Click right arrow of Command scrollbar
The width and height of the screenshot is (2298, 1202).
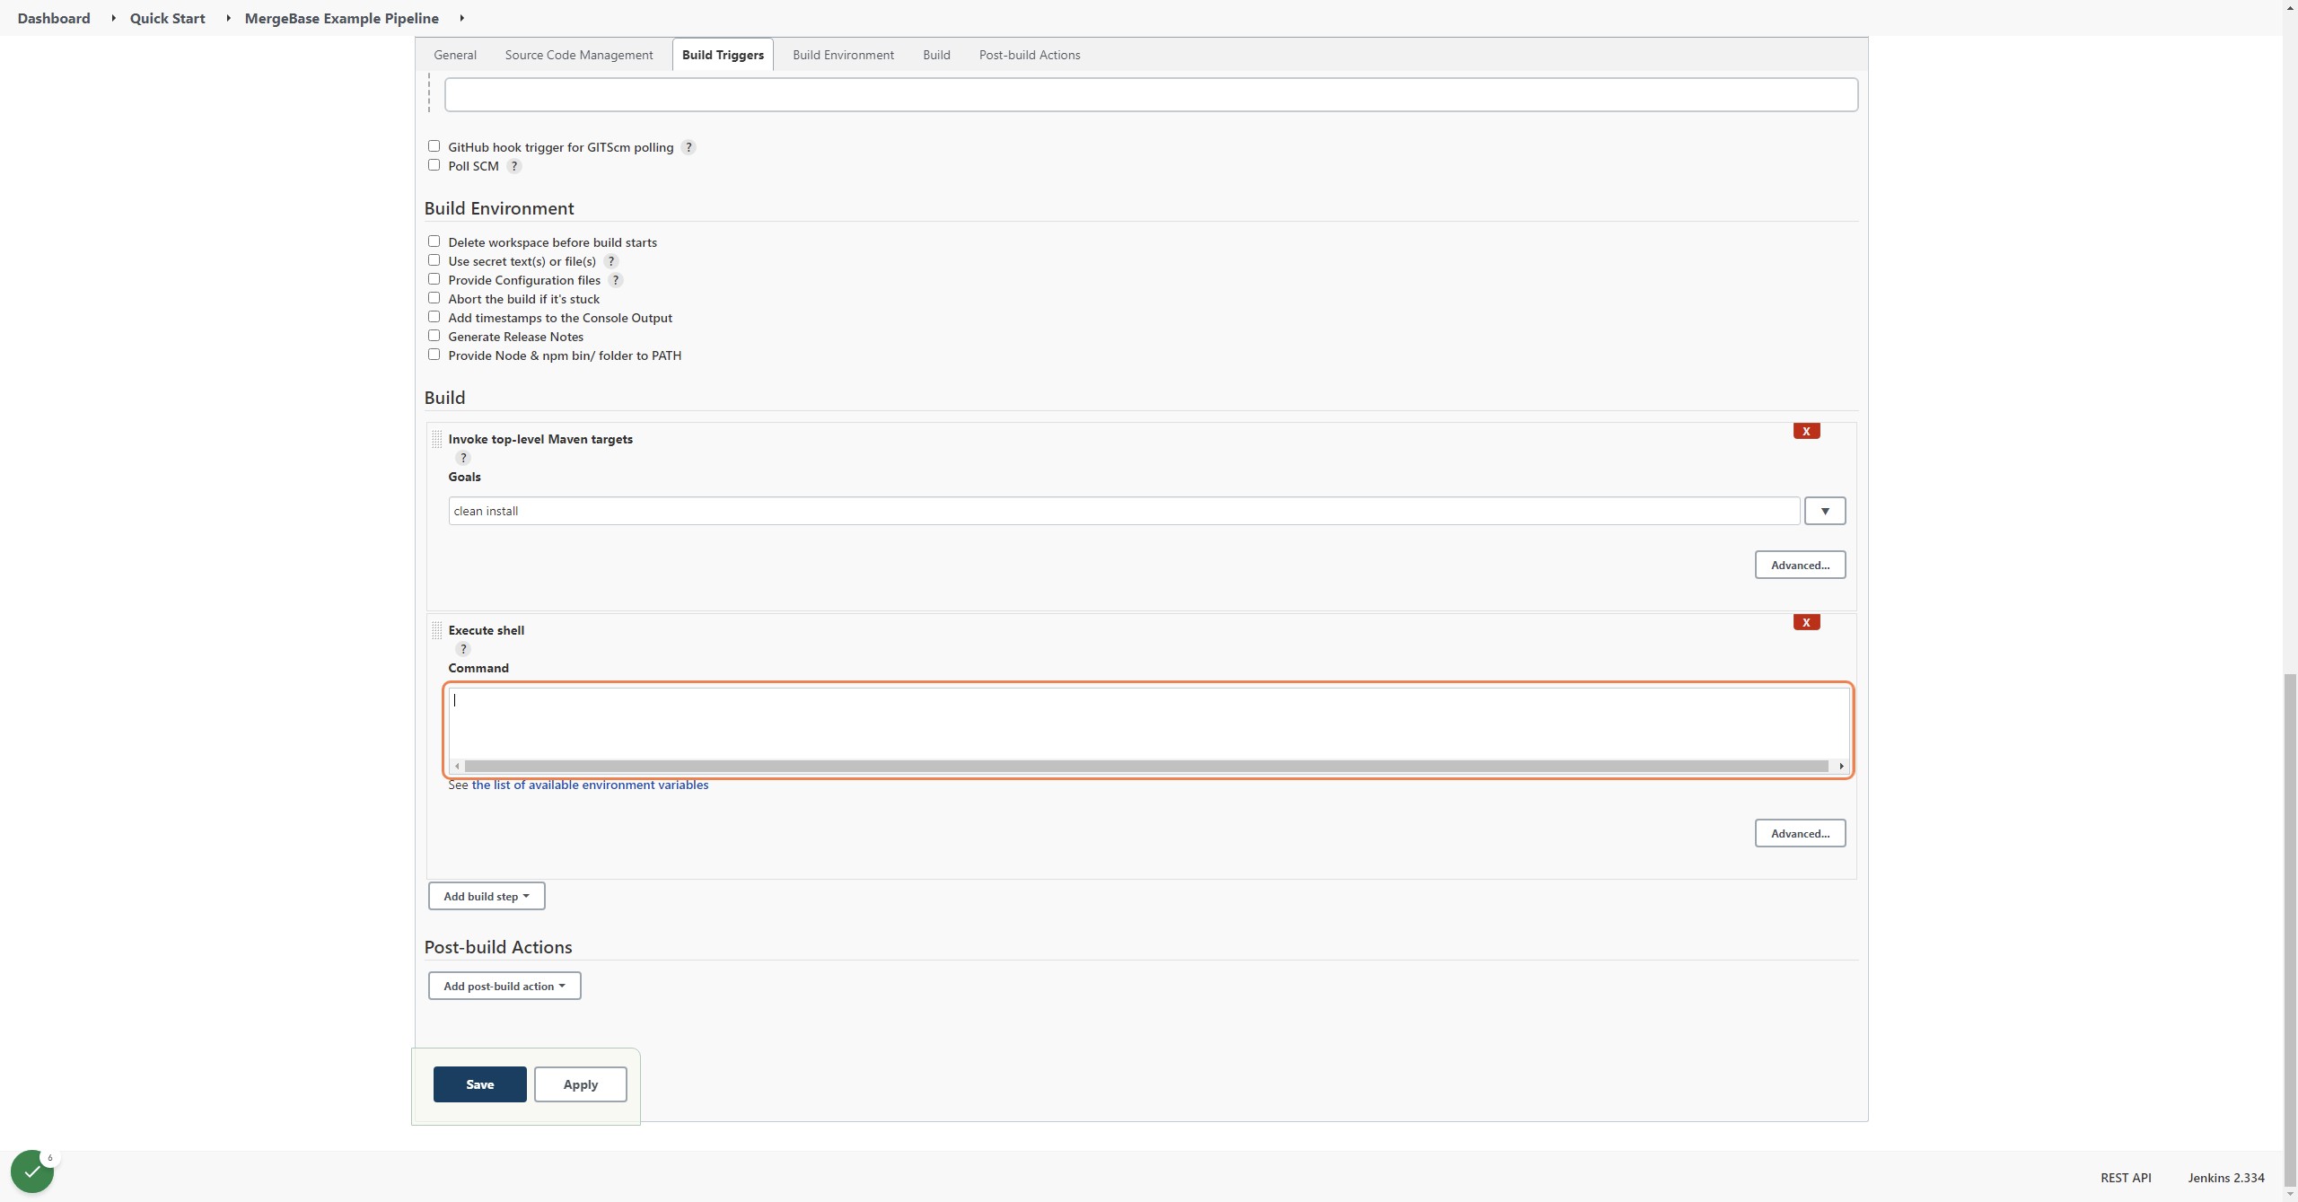[x=1841, y=766]
